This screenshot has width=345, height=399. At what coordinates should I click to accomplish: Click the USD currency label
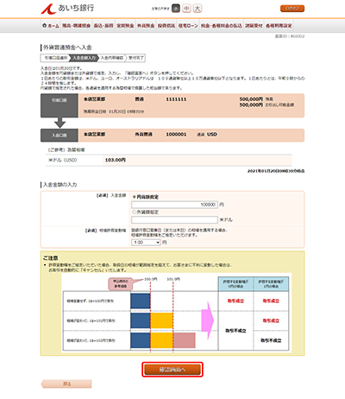coord(212,135)
